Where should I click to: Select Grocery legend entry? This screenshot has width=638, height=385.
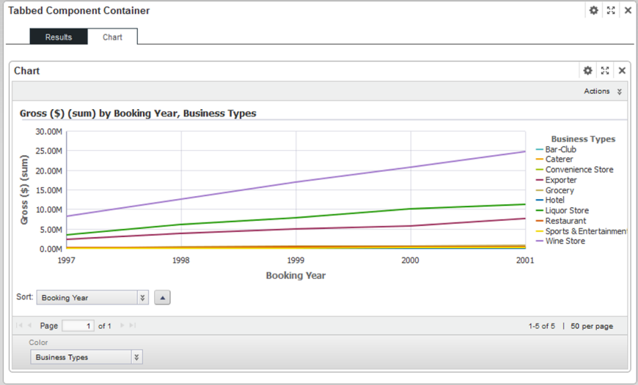click(x=555, y=190)
